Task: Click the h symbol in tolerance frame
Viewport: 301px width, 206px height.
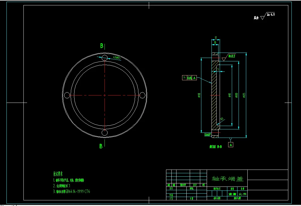Action: point(184,78)
